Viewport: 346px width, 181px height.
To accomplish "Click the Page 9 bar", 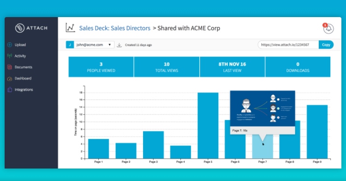I will tap(317, 132).
